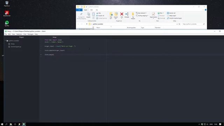This screenshot has width=224, height=126.
Task: Expand the File Explorer address history dropdown
Action: click(177, 24)
